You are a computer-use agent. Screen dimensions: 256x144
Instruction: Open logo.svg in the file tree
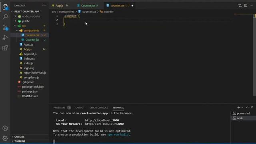pyautogui.click(x=30, y=68)
